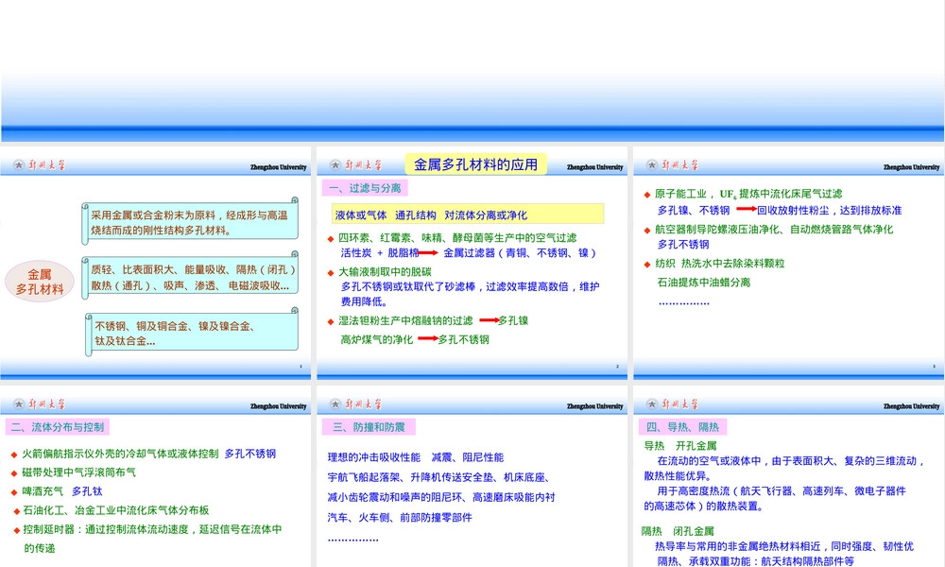Select the scroll box starting 采用金属或合金粉末为原料
Image resolution: width=945 pixels, height=567 pixels.
[190, 221]
